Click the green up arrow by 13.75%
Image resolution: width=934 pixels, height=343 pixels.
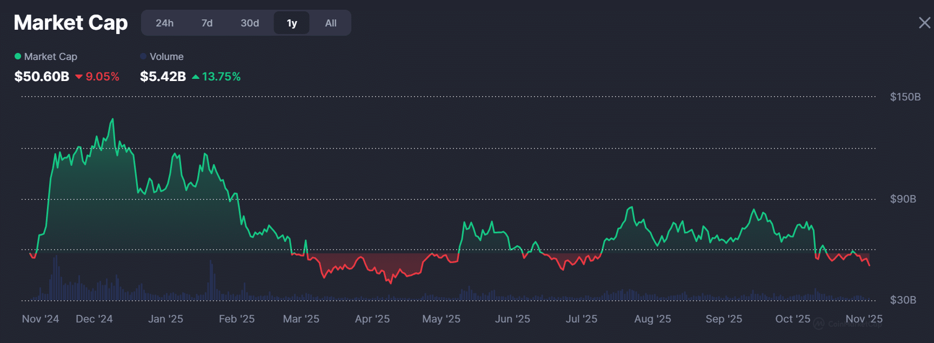point(196,77)
